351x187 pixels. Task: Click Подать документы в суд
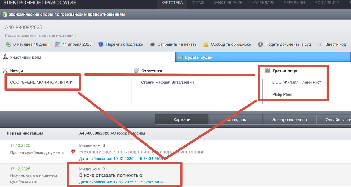pyautogui.click(x=288, y=44)
